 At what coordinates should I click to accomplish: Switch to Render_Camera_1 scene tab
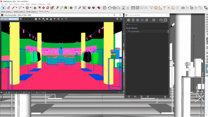click(x=6, y=12)
